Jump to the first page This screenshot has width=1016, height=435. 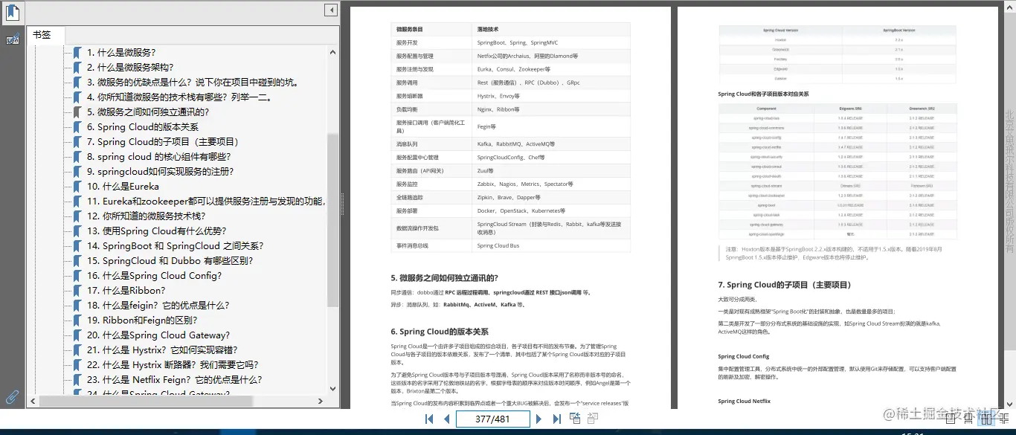429,419
